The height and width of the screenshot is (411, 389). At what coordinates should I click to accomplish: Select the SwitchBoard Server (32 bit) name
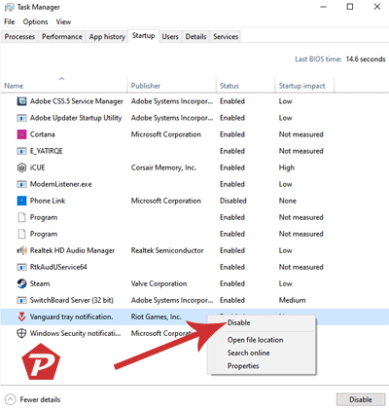coord(72,300)
